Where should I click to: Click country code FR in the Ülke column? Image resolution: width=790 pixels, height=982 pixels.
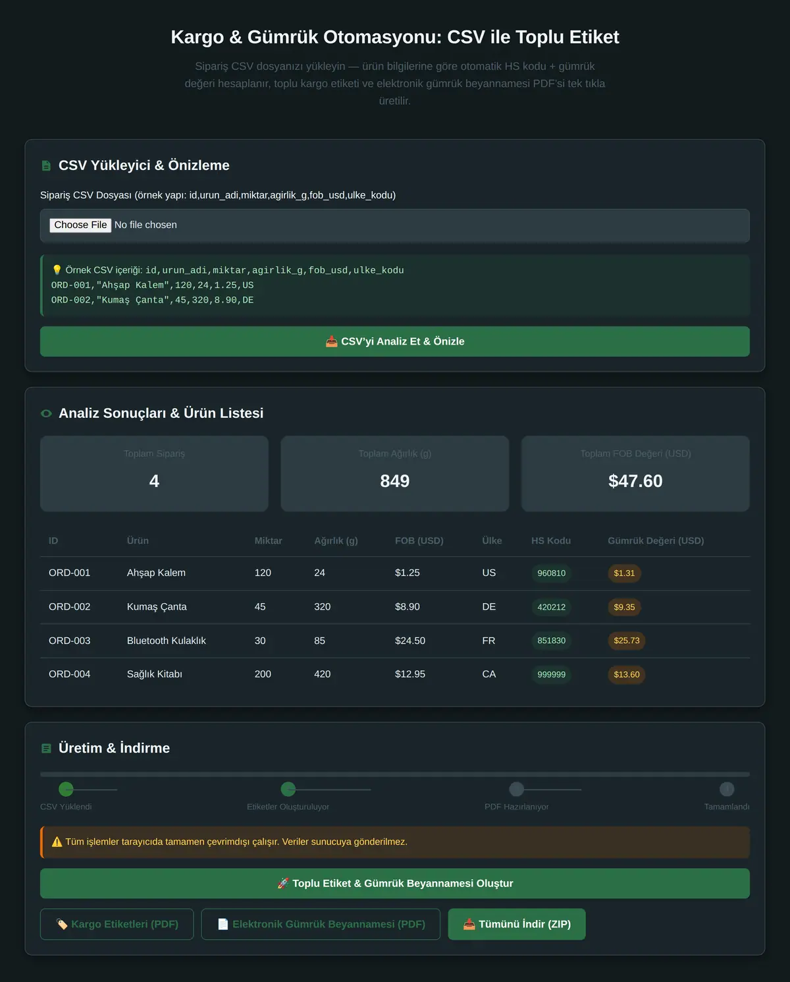coord(488,641)
